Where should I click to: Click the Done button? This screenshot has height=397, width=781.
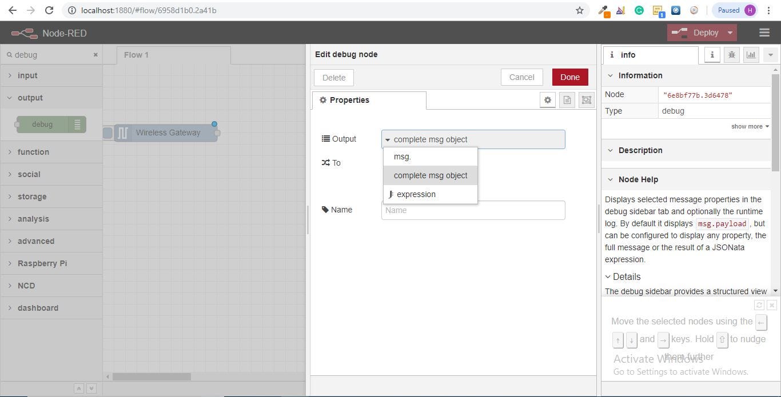click(569, 77)
